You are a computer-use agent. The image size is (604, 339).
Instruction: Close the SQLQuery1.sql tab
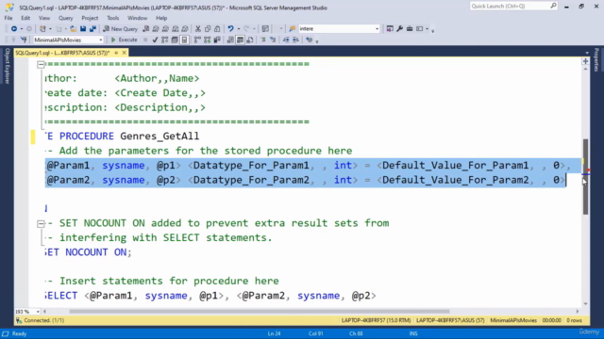click(x=124, y=53)
